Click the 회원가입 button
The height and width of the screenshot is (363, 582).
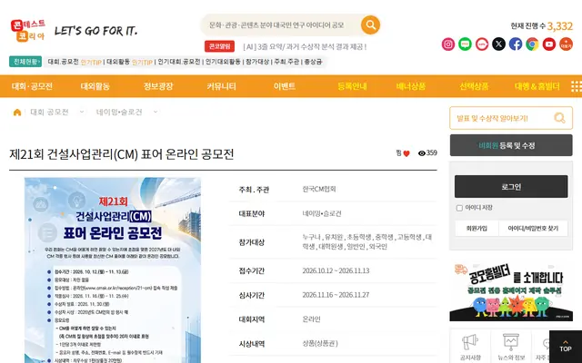(477, 228)
